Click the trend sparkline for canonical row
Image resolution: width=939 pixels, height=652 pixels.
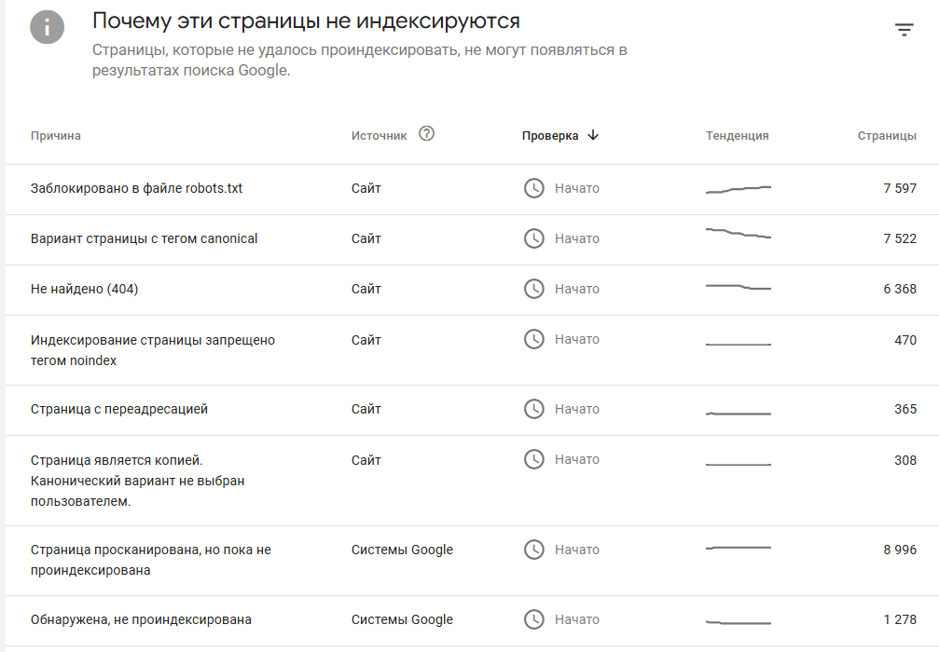tap(739, 233)
